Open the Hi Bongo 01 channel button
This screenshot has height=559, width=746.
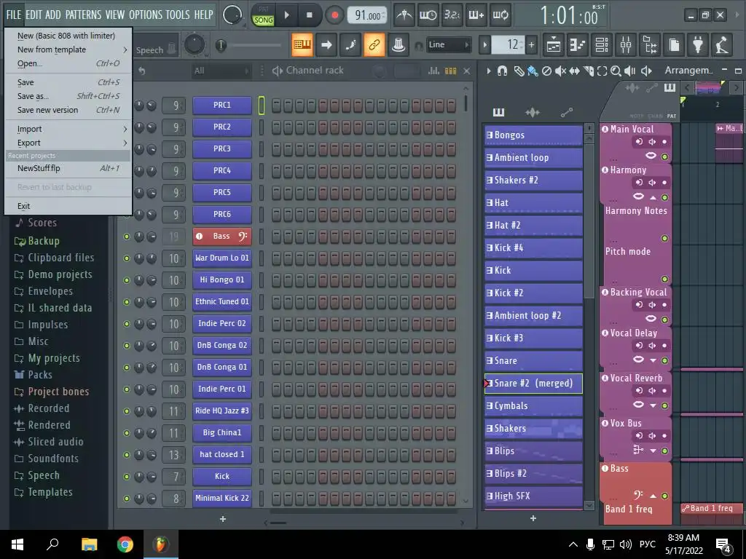click(x=222, y=280)
